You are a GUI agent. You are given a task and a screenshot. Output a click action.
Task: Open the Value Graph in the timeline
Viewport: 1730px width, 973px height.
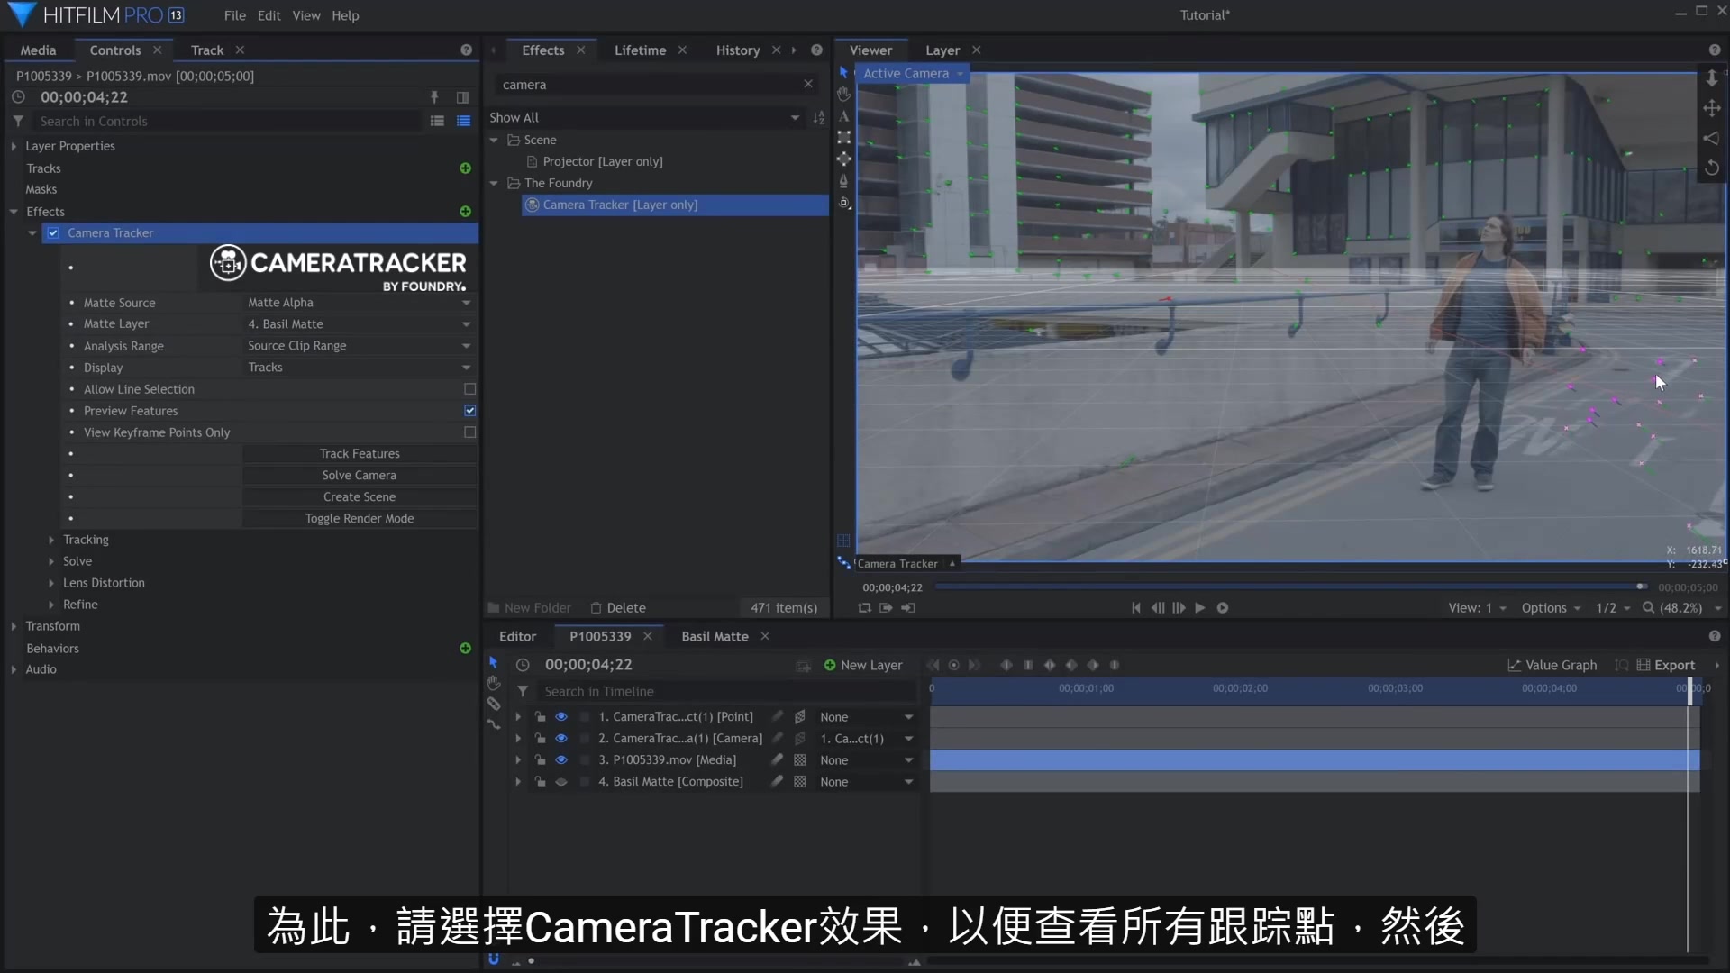[x=1552, y=665]
